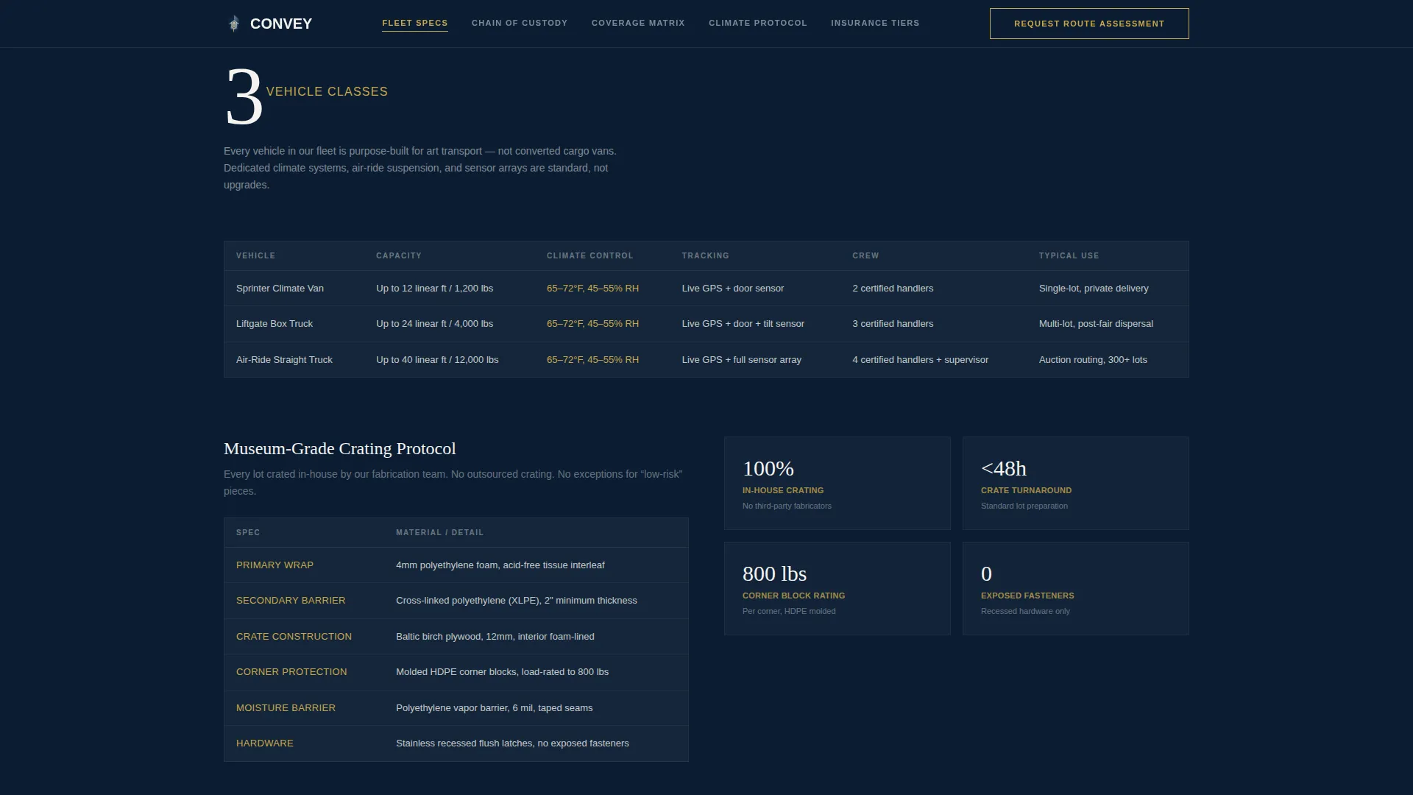Screen dimensions: 1413x795
Task: Click 'Live GPS + door + tilt sensor' cell
Action: pyautogui.click(x=743, y=324)
